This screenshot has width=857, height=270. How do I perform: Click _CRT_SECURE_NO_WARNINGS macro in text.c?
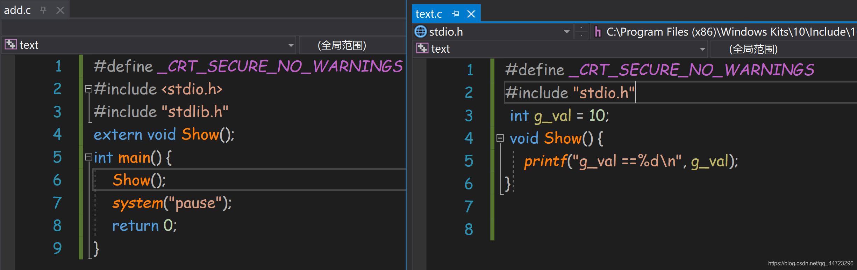click(691, 70)
